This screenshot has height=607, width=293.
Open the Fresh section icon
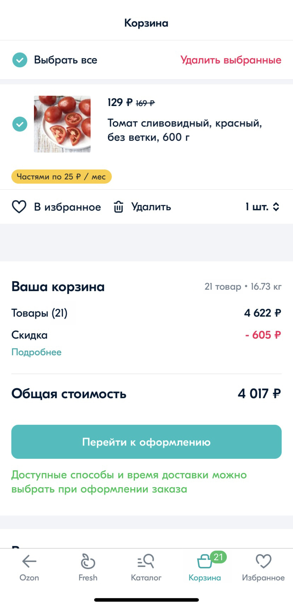pyautogui.click(x=88, y=561)
